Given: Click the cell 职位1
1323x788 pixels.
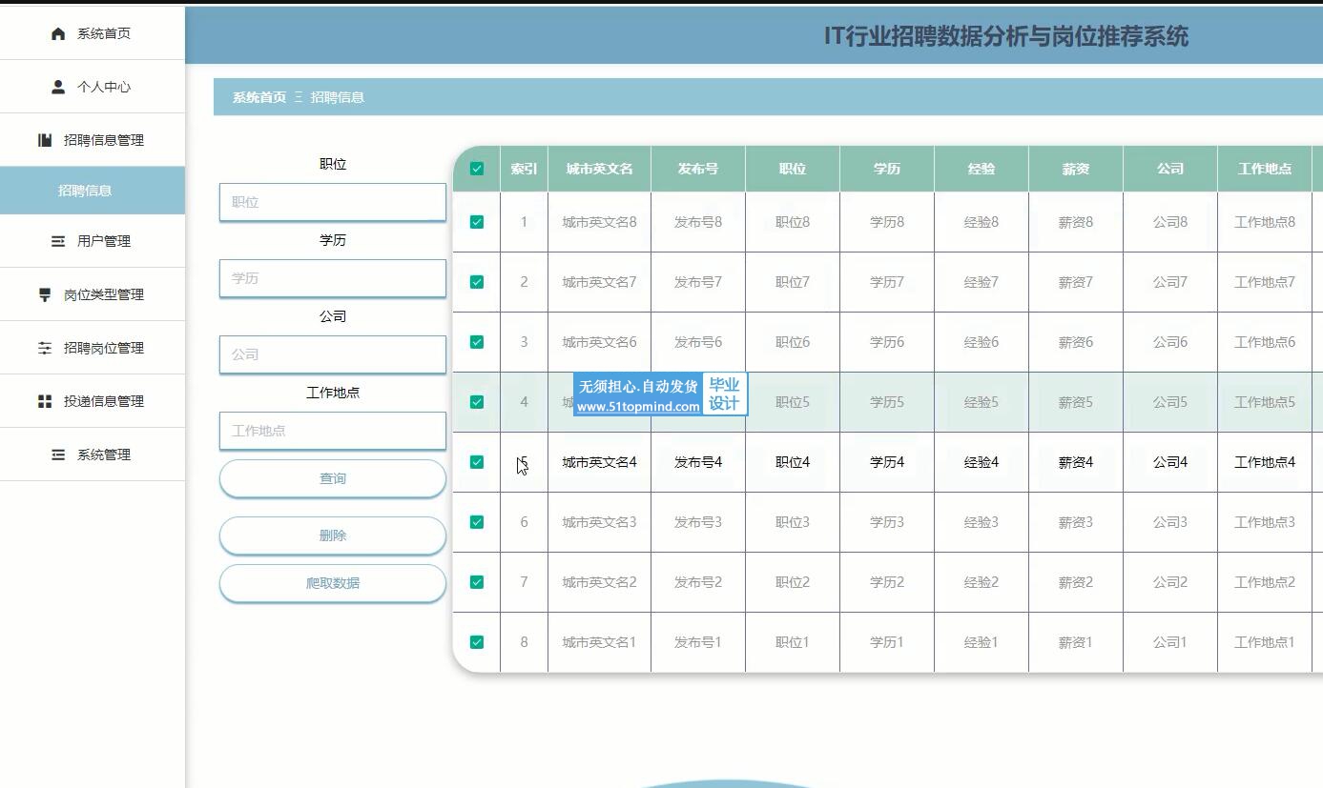Looking at the screenshot, I should click(x=793, y=642).
